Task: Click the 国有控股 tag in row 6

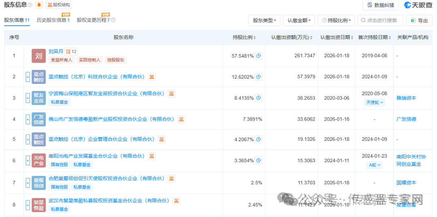Action: point(59,165)
